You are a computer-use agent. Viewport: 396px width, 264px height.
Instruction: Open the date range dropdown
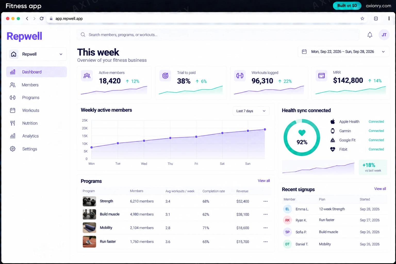tap(343, 52)
